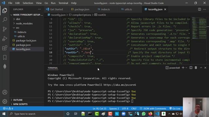Open the Bookmarks view icon
This screenshot has height=117, width=209.
pos(5,57)
